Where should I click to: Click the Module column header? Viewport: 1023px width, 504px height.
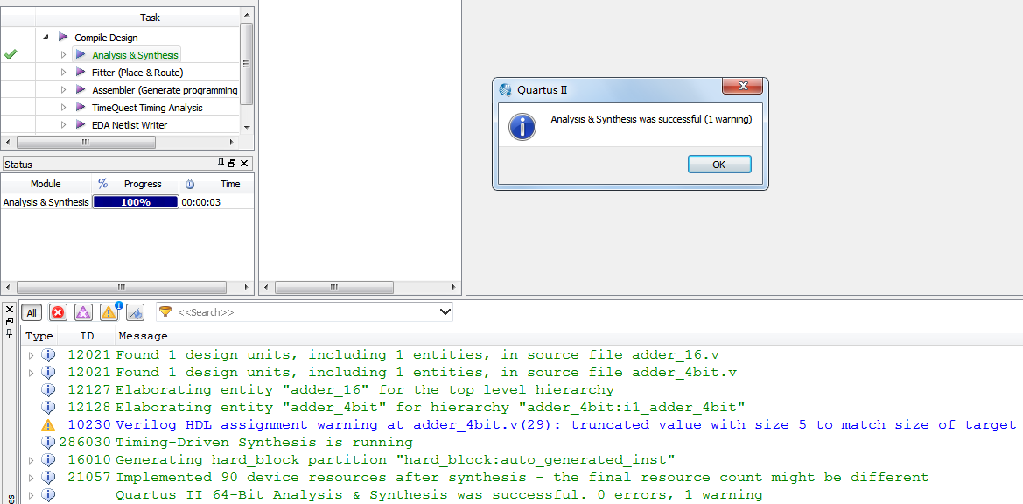click(46, 184)
